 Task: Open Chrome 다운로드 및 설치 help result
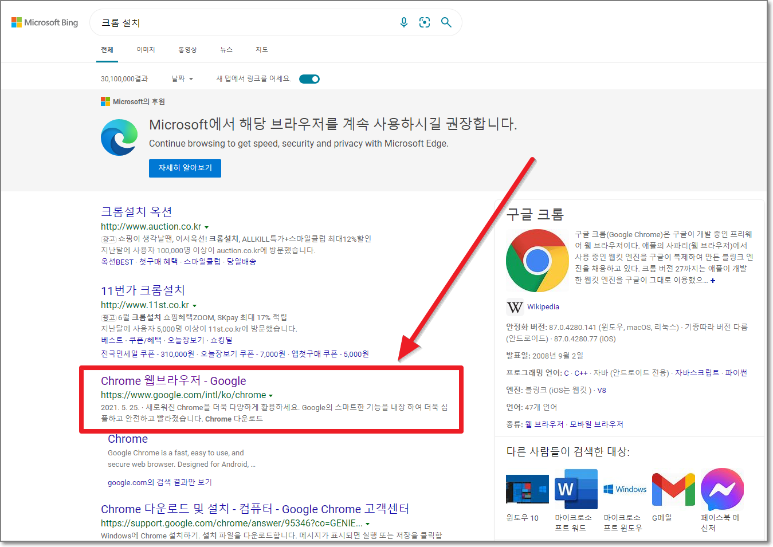[x=255, y=509]
